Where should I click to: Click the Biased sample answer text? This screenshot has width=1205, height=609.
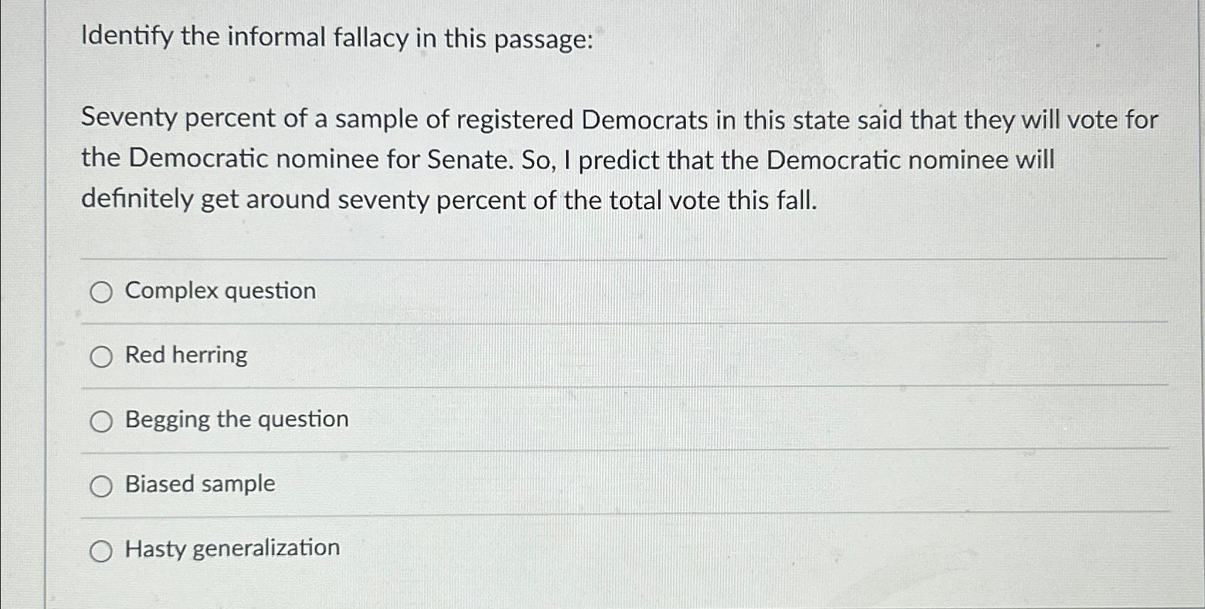(199, 485)
